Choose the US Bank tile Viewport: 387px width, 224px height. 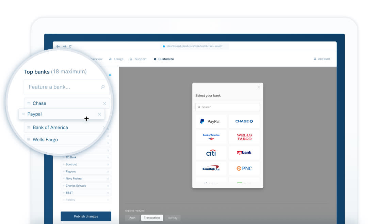pos(244,153)
